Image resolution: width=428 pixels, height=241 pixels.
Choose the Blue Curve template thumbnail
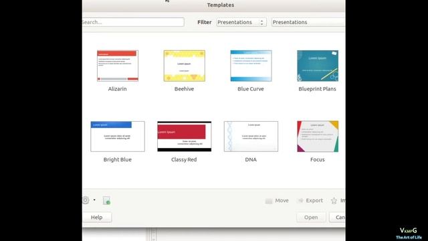(251, 66)
